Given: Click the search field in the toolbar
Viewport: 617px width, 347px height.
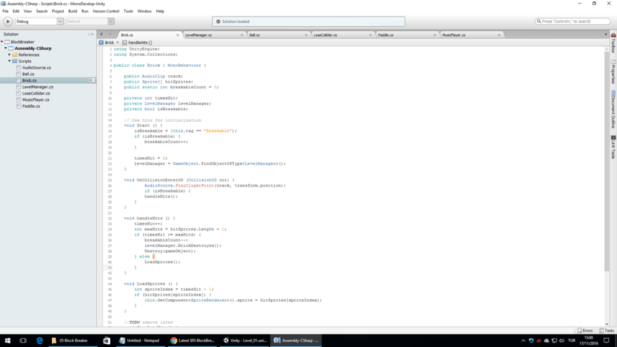Looking at the screenshot, I should click(x=572, y=22).
